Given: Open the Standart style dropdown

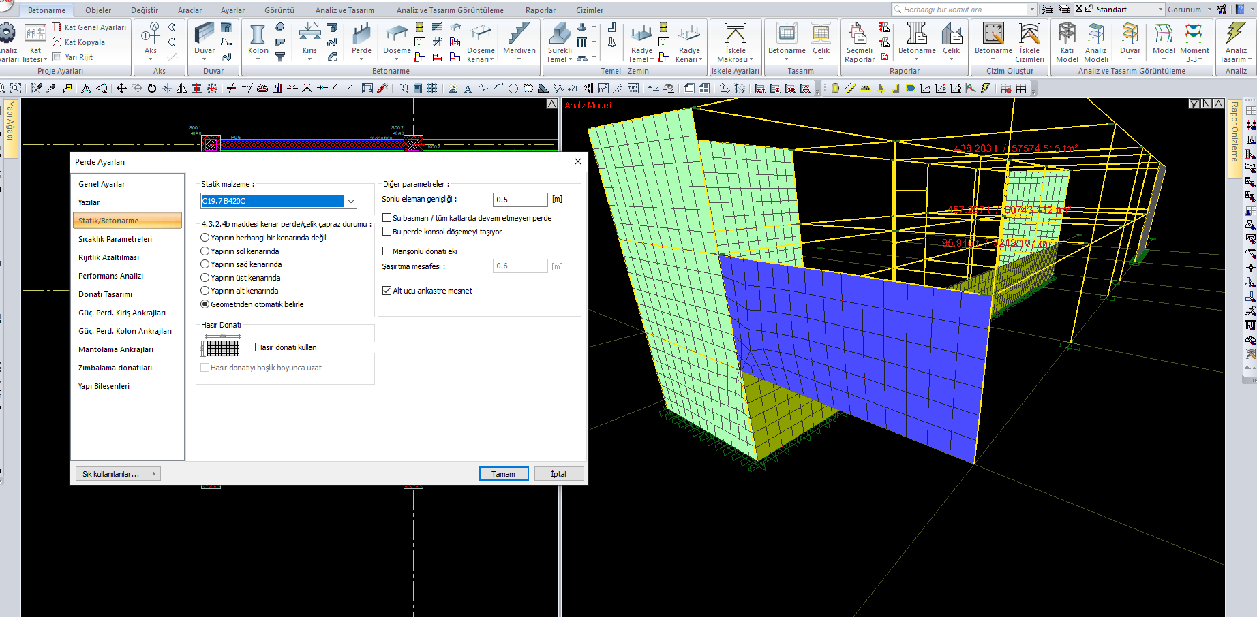Looking at the screenshot, I should 1160,10.
